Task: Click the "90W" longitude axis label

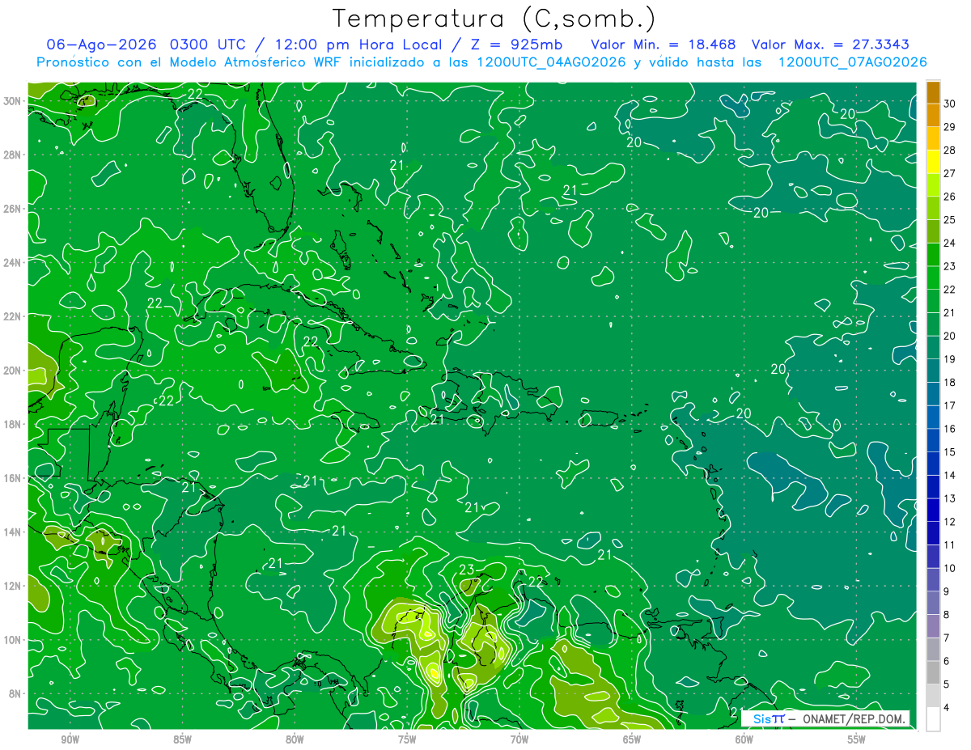Action: (x=70, y=739)
